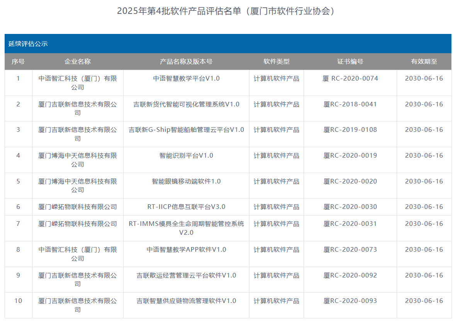
Task: Click the 软件类型 column header
Action: (x=277, y=62)
